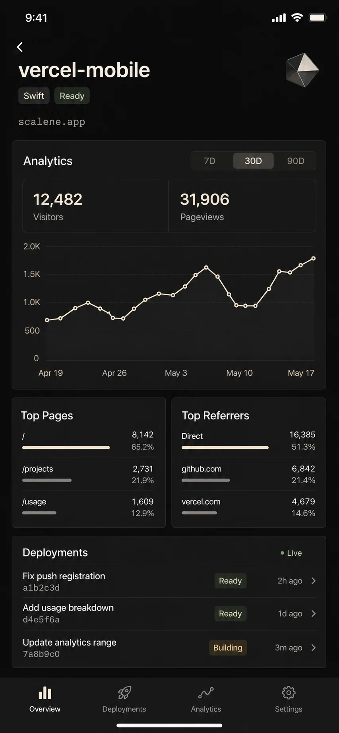Tap the Apr 26 axis label
The height and width of the screenshot is (733, 339).
[x=114, y=373]
